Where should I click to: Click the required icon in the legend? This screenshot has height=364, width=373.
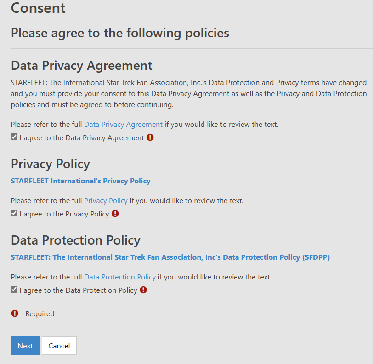pos(15,313)
